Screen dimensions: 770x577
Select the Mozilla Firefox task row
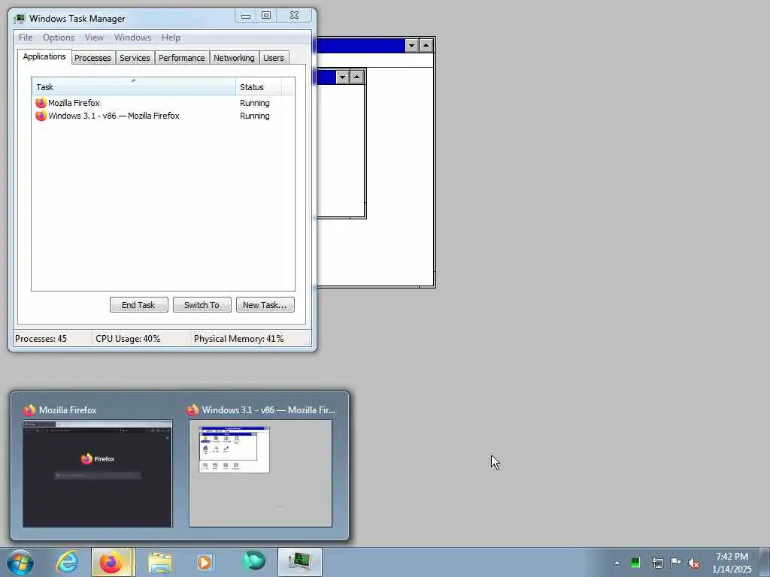163,103
